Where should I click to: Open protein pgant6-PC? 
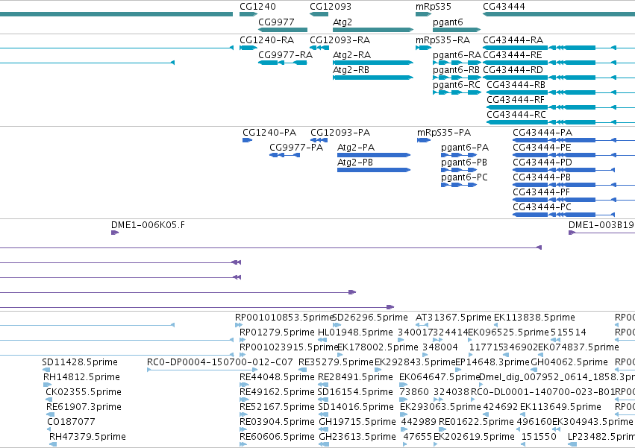(465, 177)
